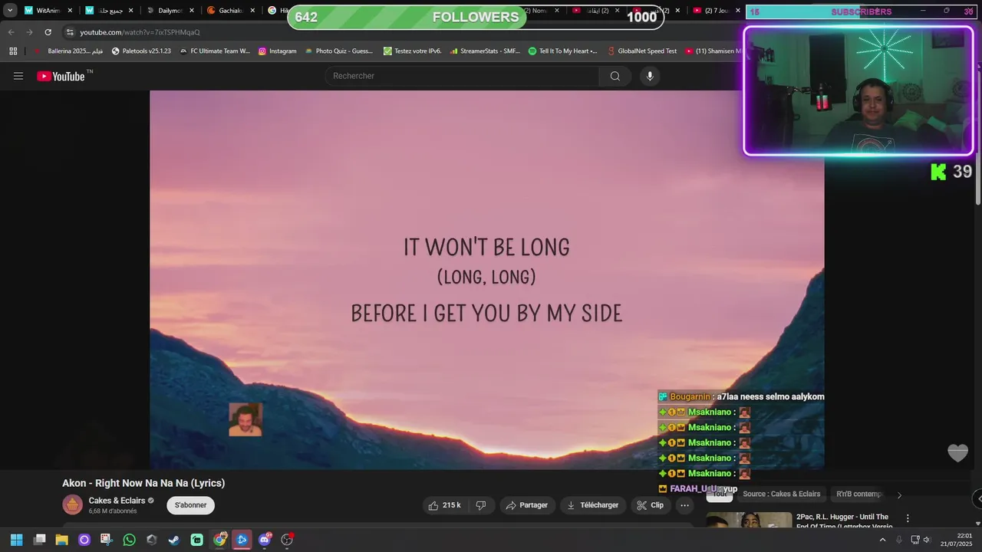Dislike the video with thumbs-down
This screenshot has width=982, height=552.
[481, 505]
